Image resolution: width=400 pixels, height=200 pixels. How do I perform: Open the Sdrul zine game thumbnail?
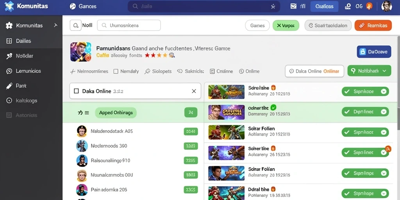(x=226, y=92)
